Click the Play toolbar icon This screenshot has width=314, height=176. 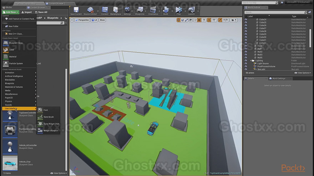[178, 10]
